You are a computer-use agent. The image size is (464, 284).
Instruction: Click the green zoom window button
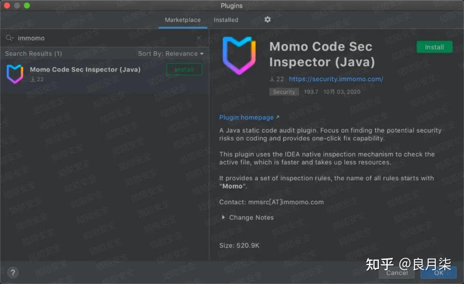(x=27, y=5)
